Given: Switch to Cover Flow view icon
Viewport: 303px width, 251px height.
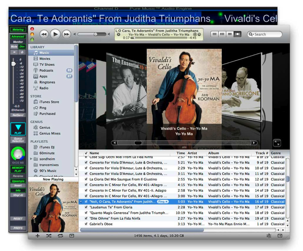Looking at the screenshot, I should pyautogui.click(x=237, y=34).
